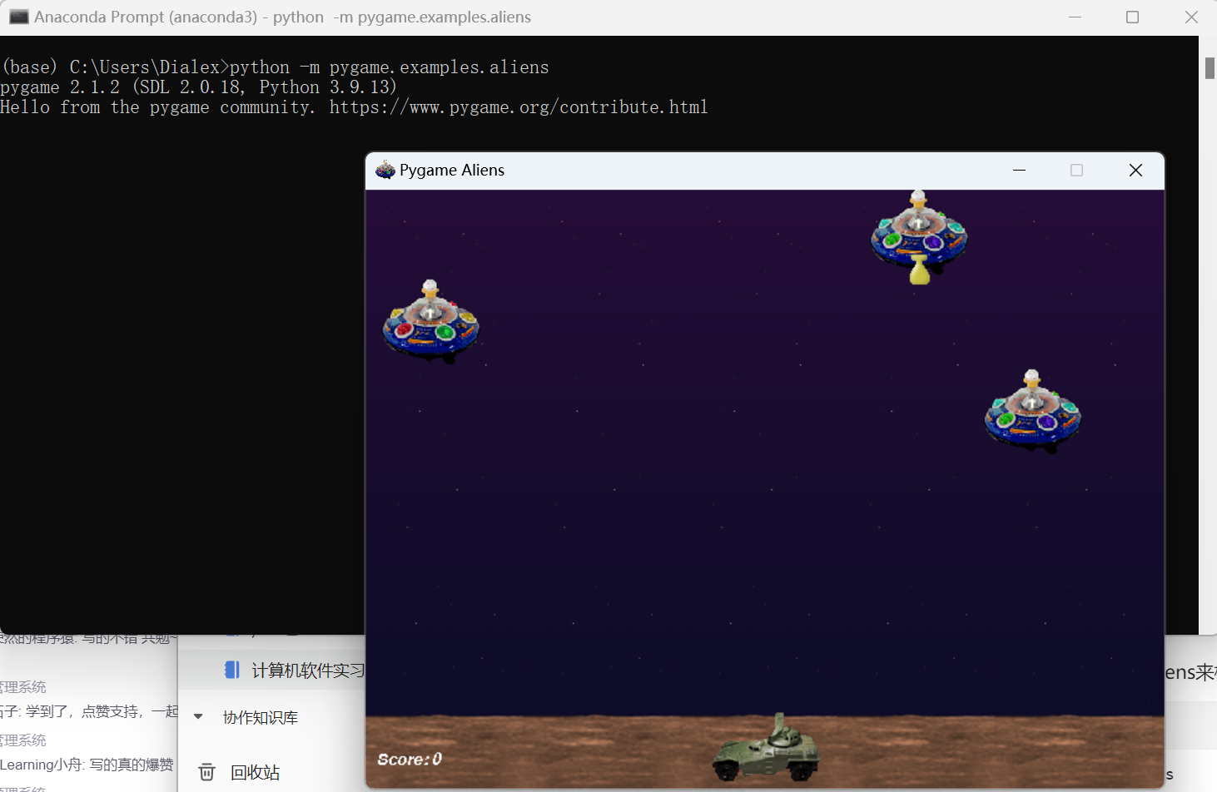1217x792 pixels.
Task: Click the 学到了，点赞支持 comment text
Action: 89,711
